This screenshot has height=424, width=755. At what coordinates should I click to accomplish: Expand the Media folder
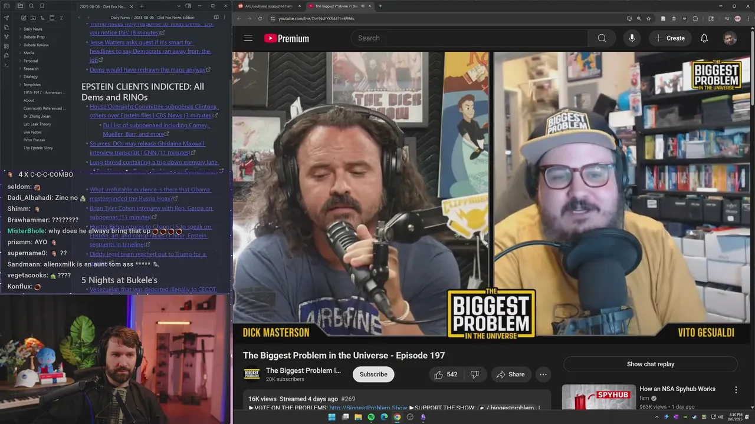pos(20,53)
